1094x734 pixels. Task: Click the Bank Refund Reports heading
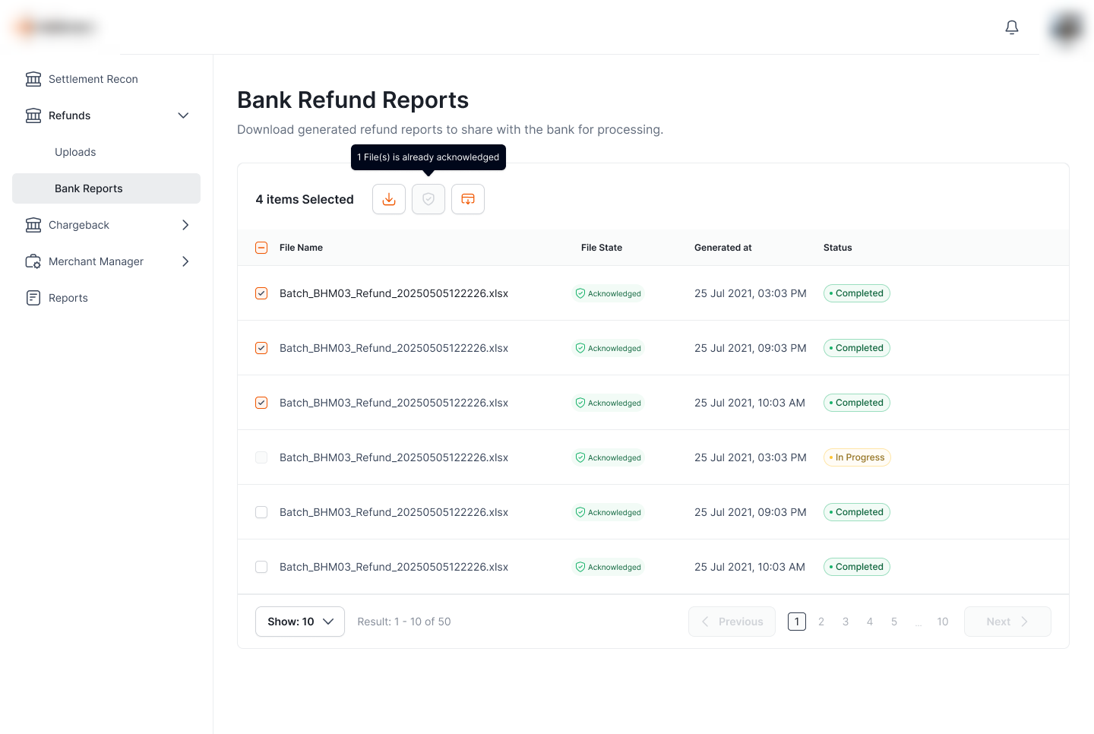tap(353, 100)
